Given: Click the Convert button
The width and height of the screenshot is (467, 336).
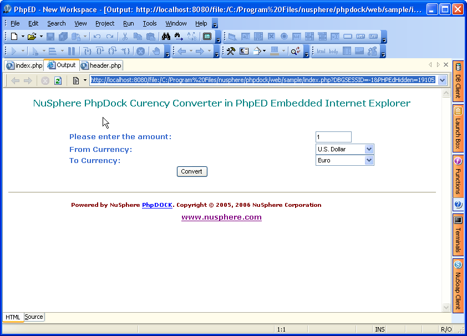Looking at the screenshot, I should [192, 171].
